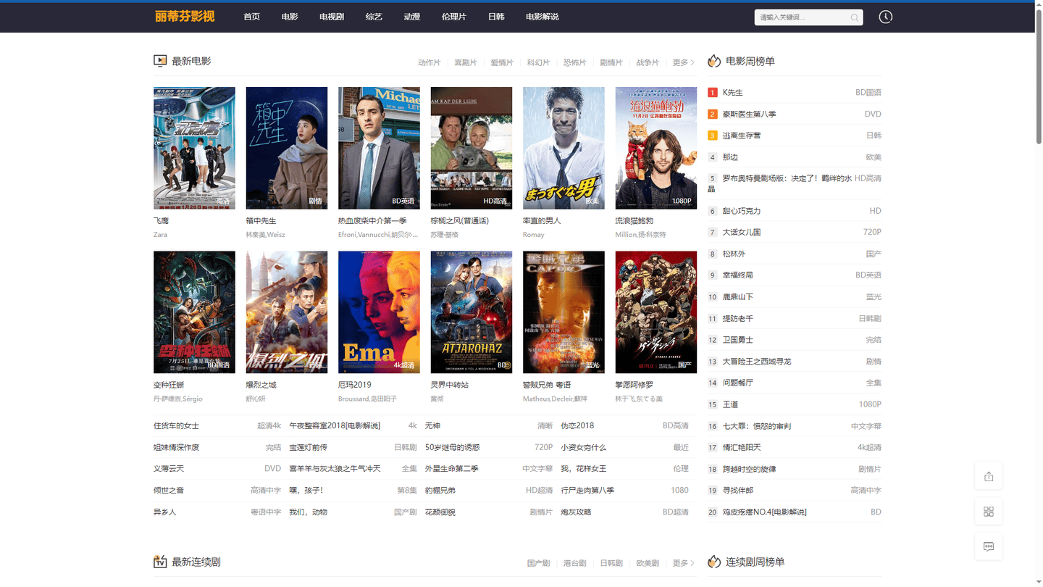Open list item 行尸走肉第八季
Viewport: 1043px width, 587px height.
[x=587, y=491]
